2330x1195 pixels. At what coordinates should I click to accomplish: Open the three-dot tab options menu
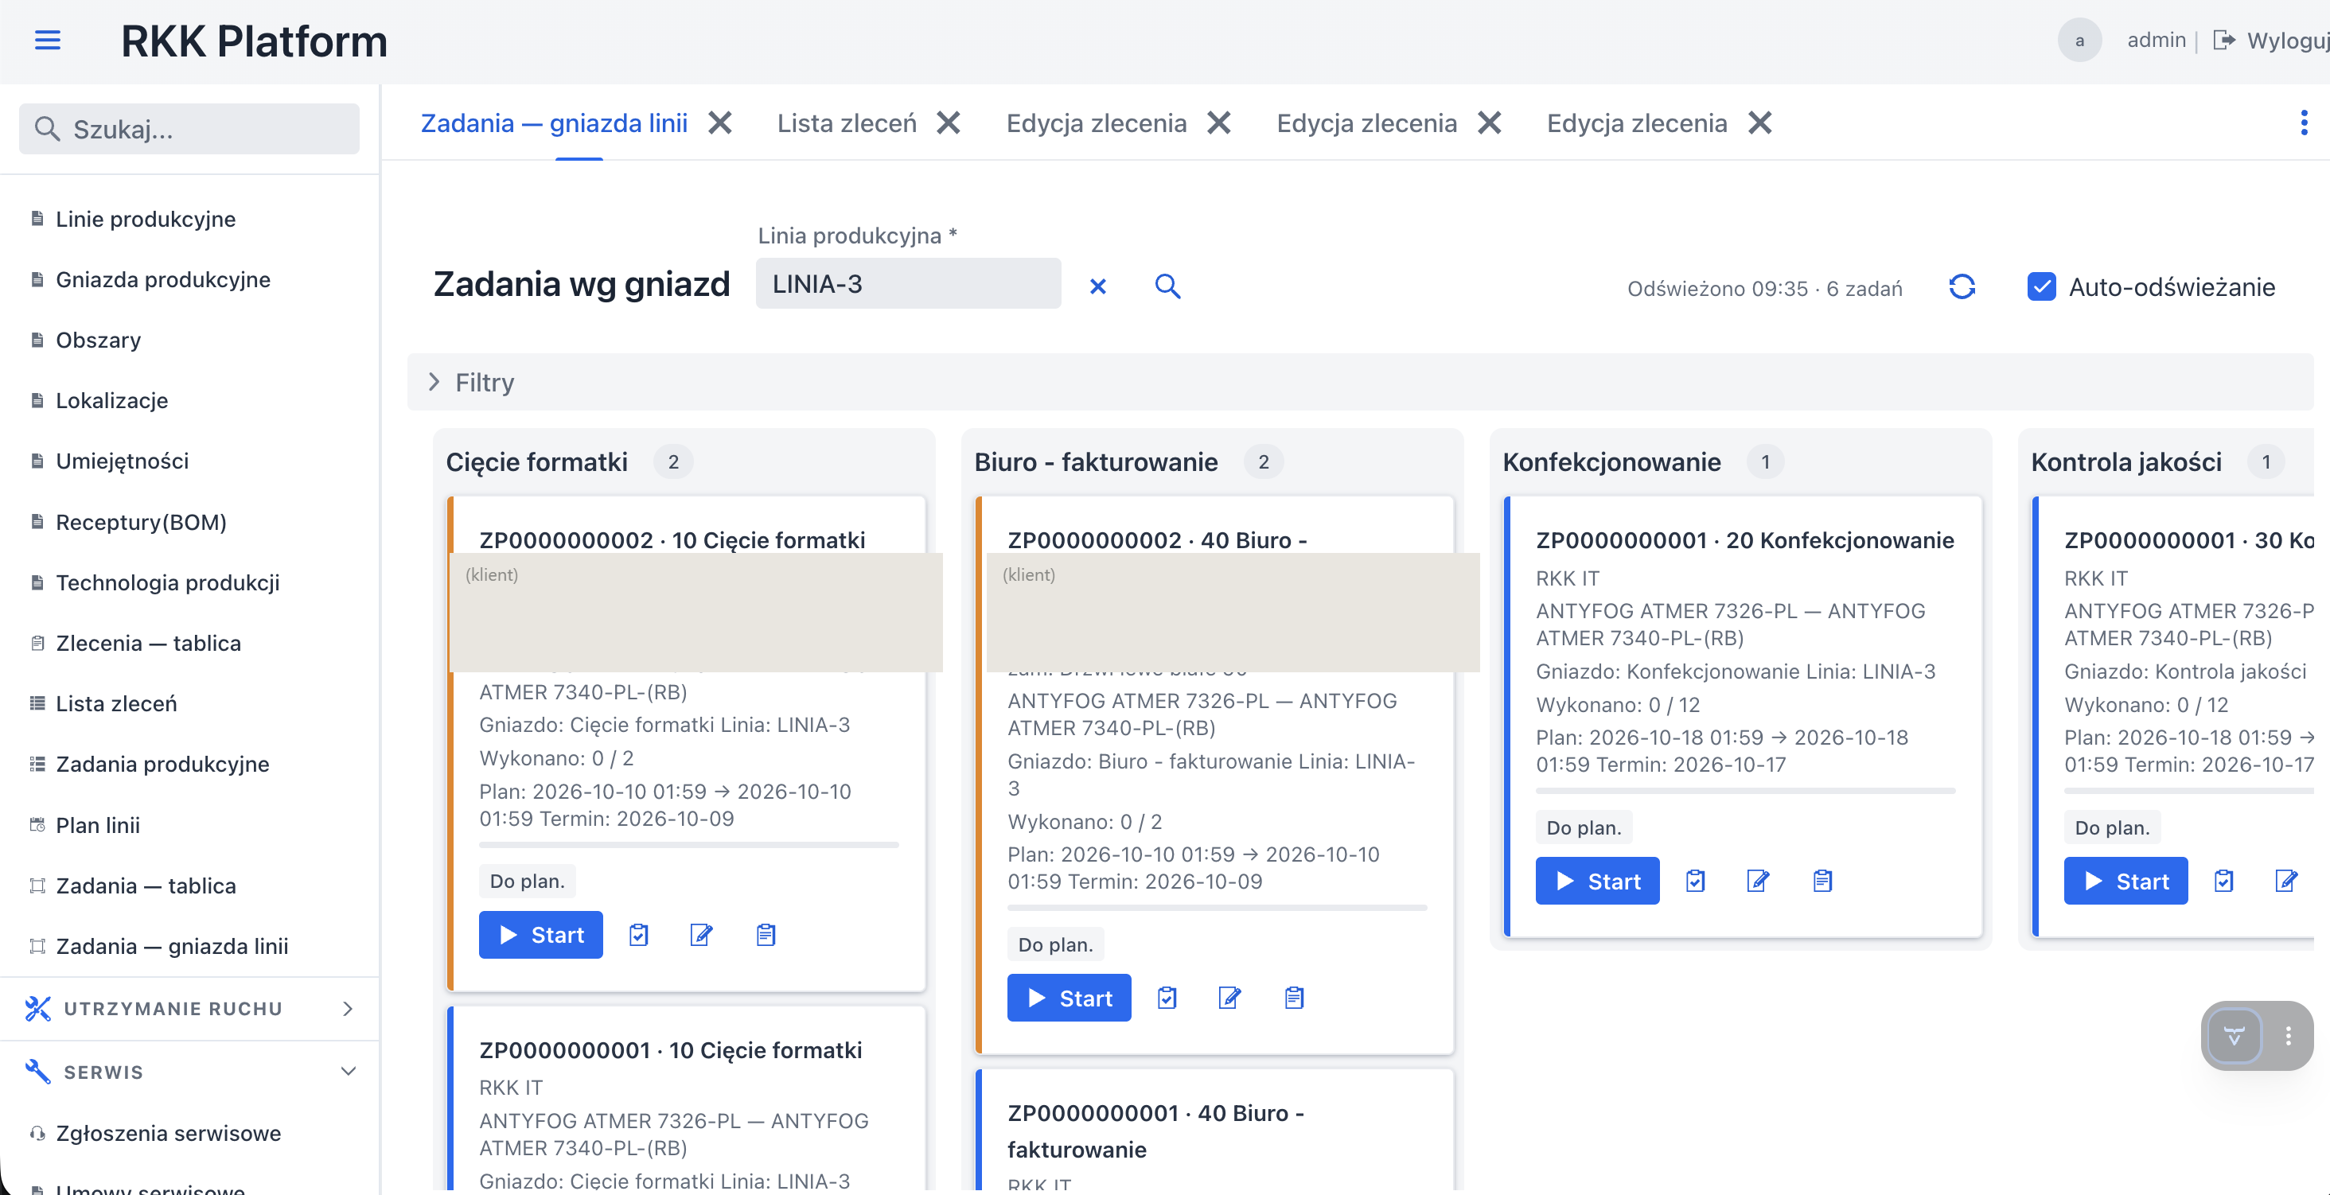2303,123
